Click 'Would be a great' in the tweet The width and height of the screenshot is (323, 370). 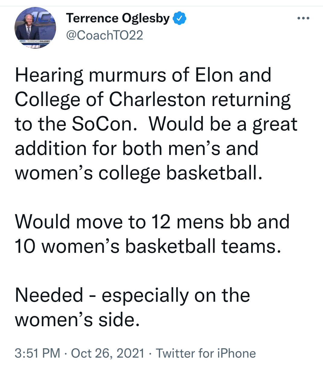223,124
